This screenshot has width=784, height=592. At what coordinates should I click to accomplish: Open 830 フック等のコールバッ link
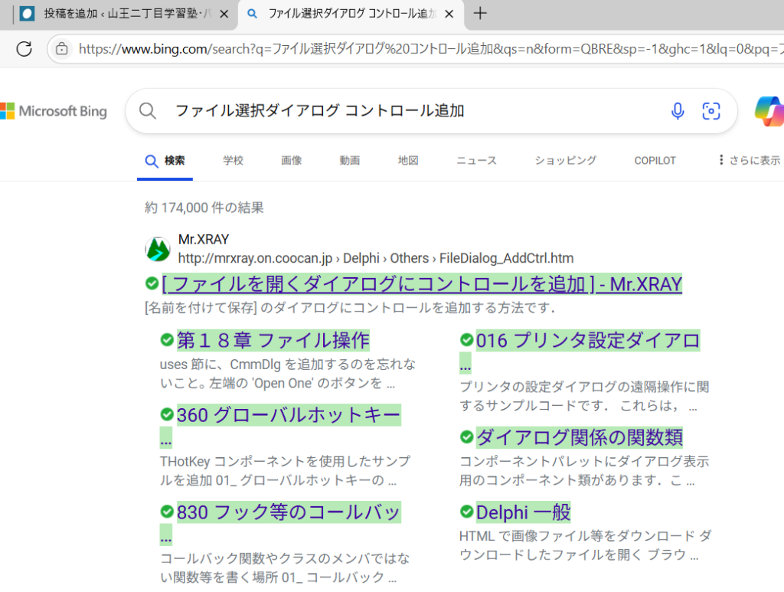click(x=289, y=512)
